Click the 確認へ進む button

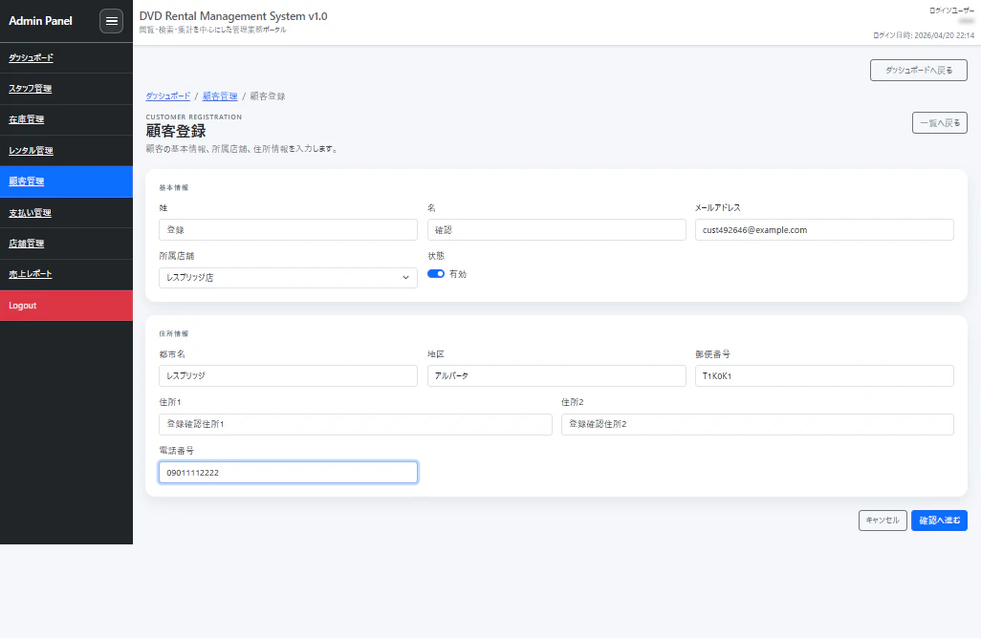[x=939, y=521]
